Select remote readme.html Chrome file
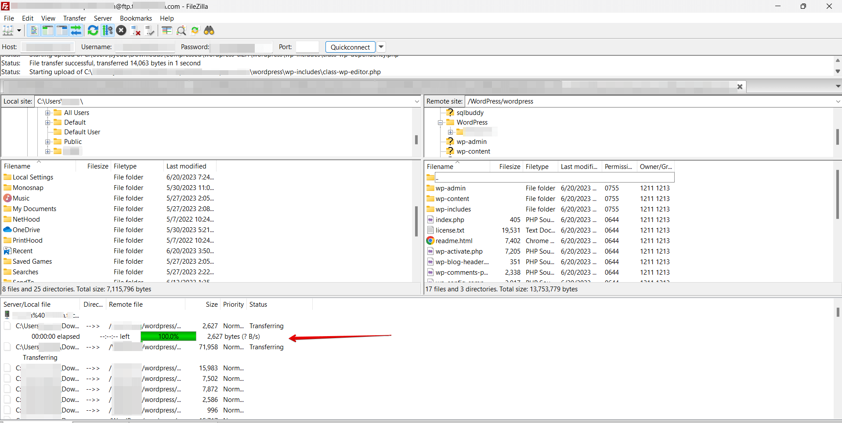The width and height of the screenshot is (842, 423). (454, 241)
